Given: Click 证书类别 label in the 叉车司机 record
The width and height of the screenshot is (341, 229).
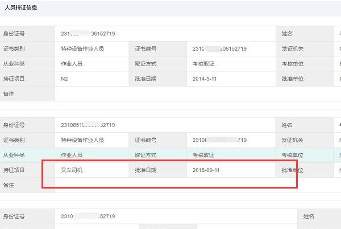Looking at the screenshot, I should 14,140.
